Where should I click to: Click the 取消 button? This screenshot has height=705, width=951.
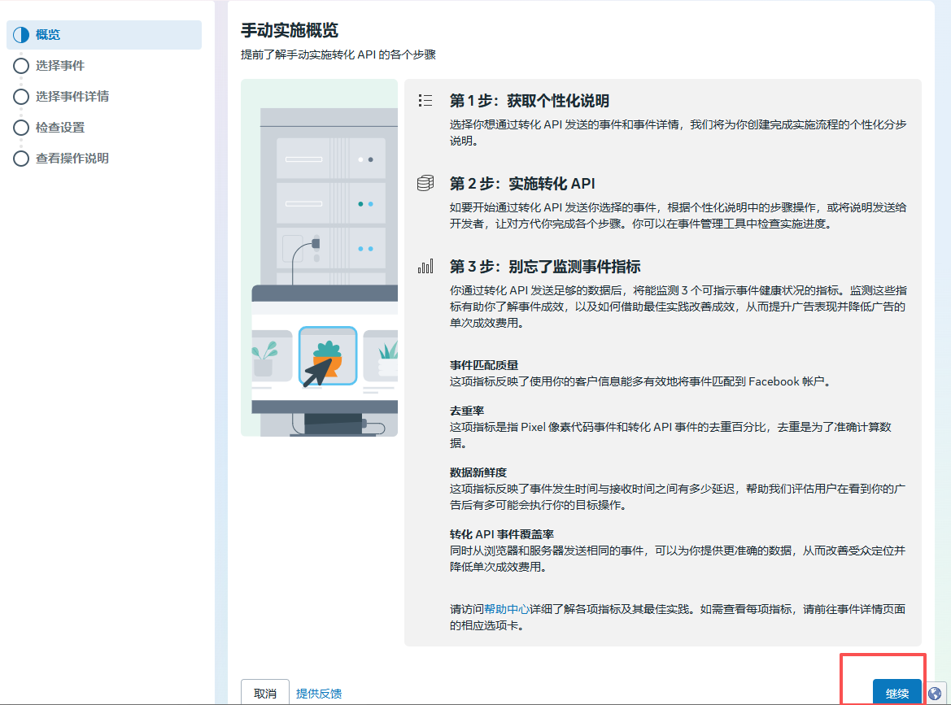pos(265,693)
